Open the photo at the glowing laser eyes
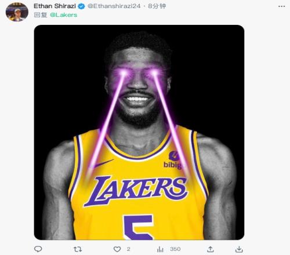This screenshot has width=290, height=255. point(139,73)
